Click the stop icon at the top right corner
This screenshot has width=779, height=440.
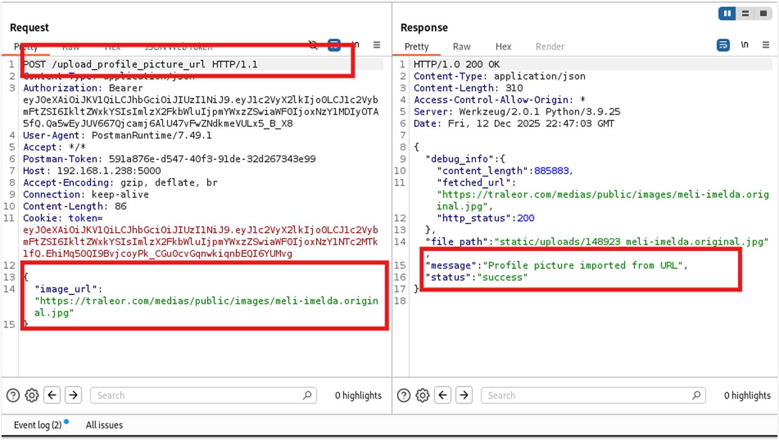pos(763,13)
